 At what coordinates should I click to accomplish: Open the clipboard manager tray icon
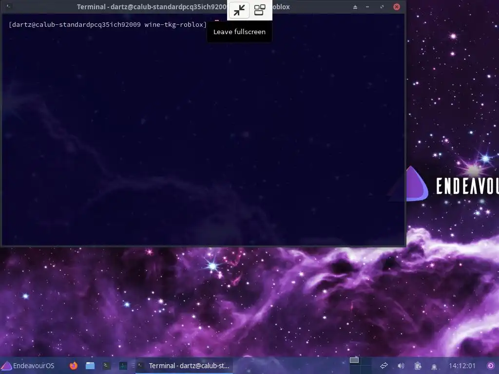click(418, 366)
